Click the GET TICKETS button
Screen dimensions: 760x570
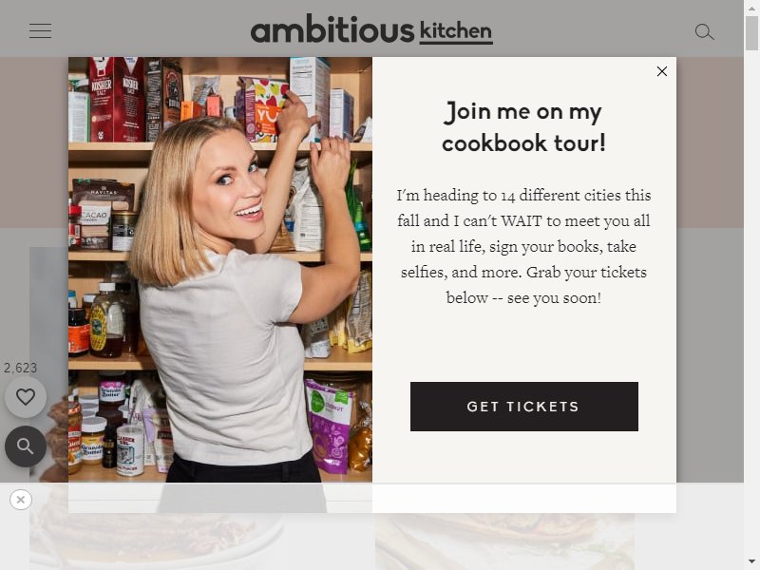[524, 407]
